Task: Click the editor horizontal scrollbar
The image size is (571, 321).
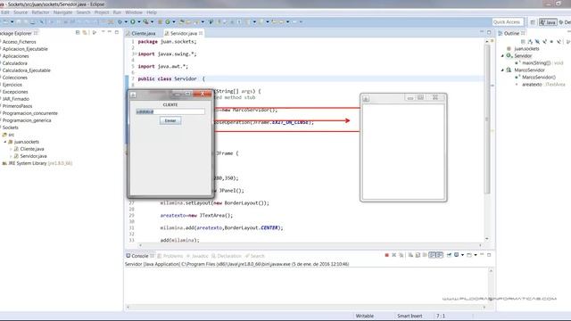Action: 310,246
